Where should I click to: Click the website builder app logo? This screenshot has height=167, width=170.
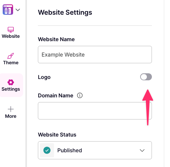click(x=8, y=10)
